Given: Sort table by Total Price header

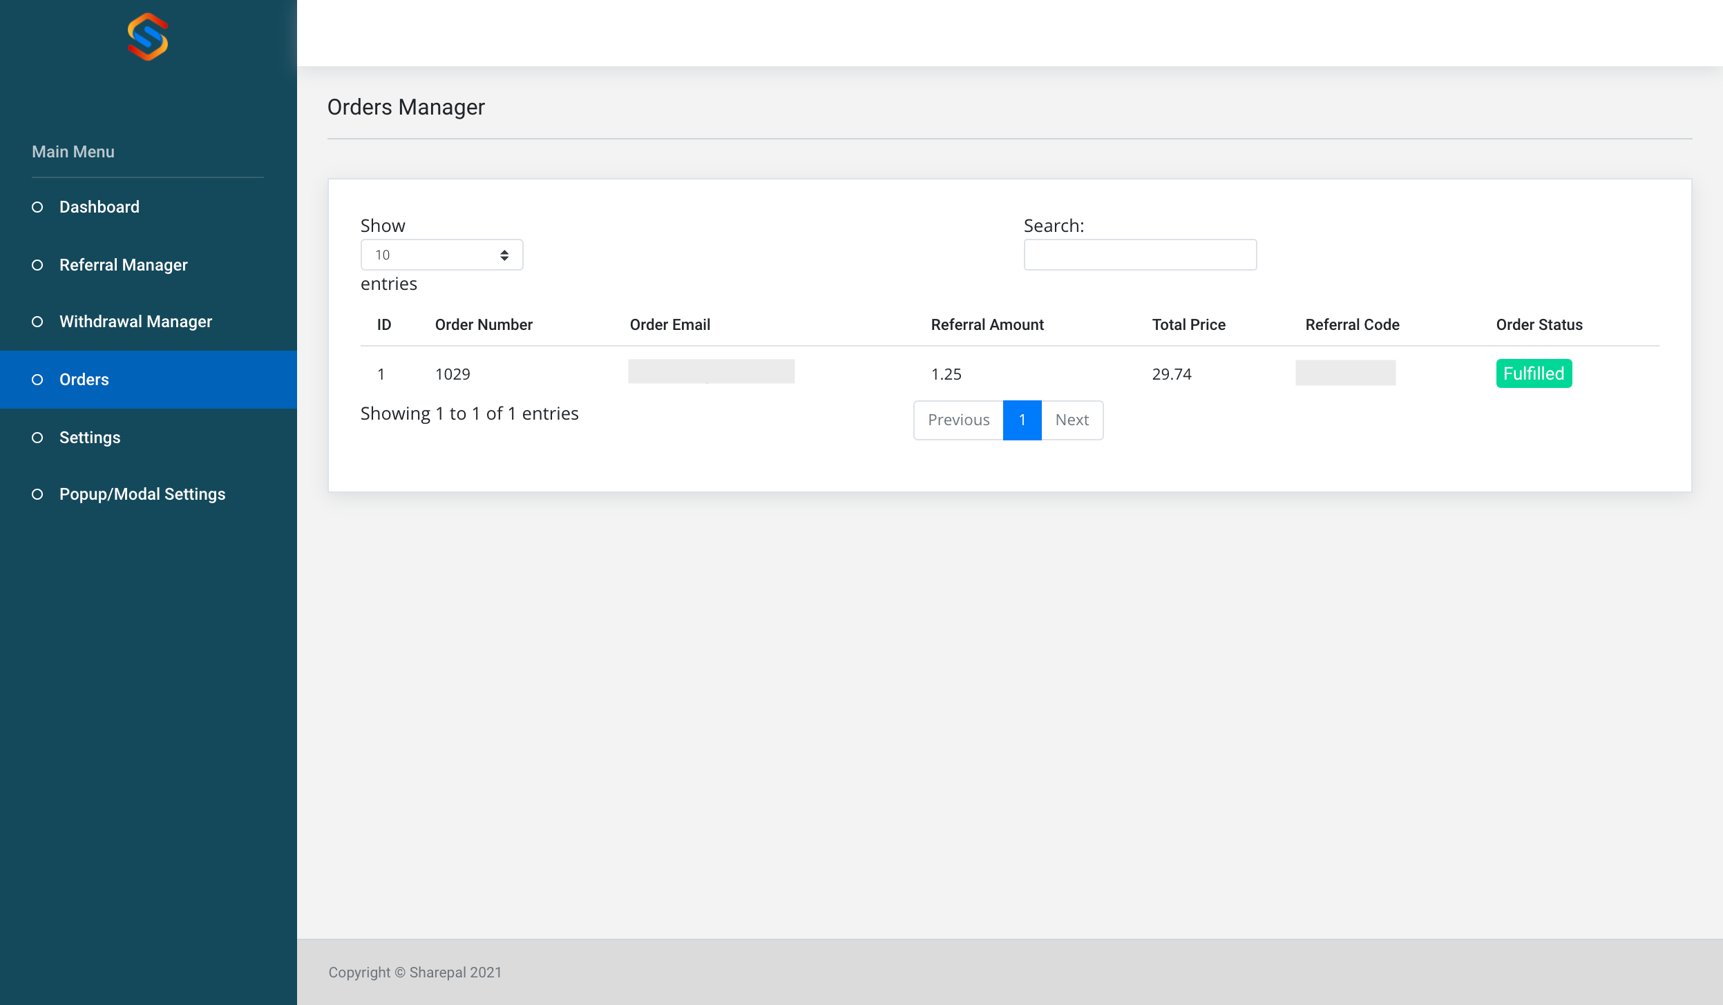Looking at the screenshot, I should 1188,324.
